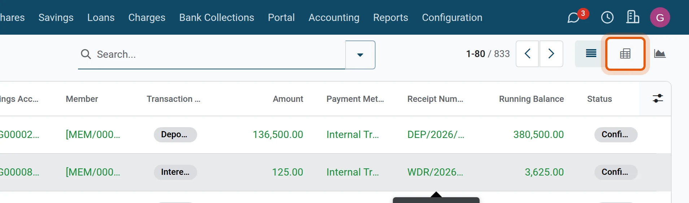689x203 pixels.
Task: Click Confi... status badge in 380,500.00 row
Action: pyautogui.click(x=616, y=135)
